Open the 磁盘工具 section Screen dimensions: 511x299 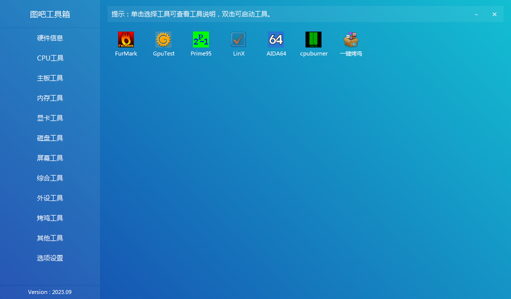[x=50, y=138]
